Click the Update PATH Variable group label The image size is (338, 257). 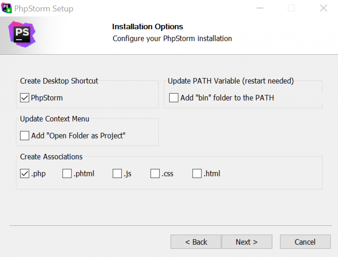click(231, 81)
